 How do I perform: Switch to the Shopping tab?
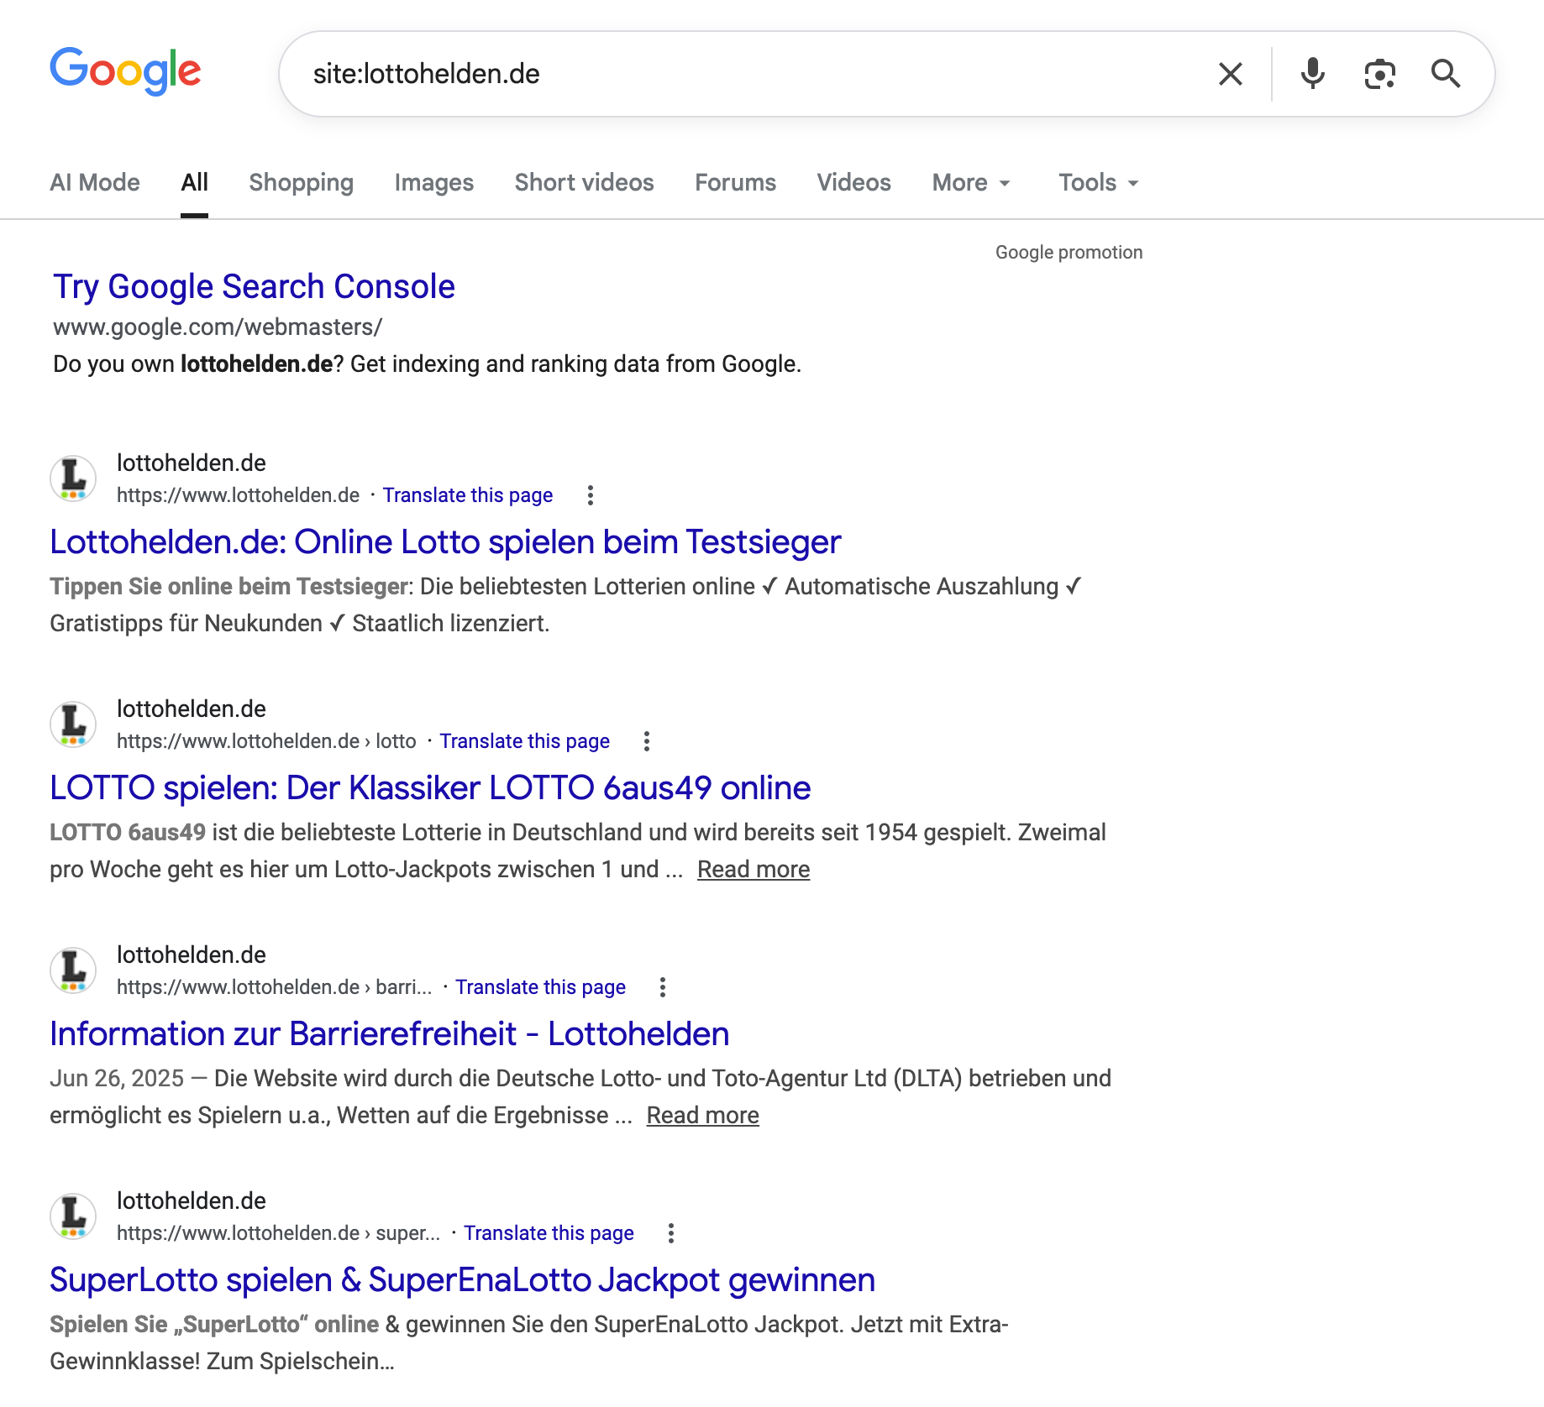pyautogui.click(x=301, y=182)
